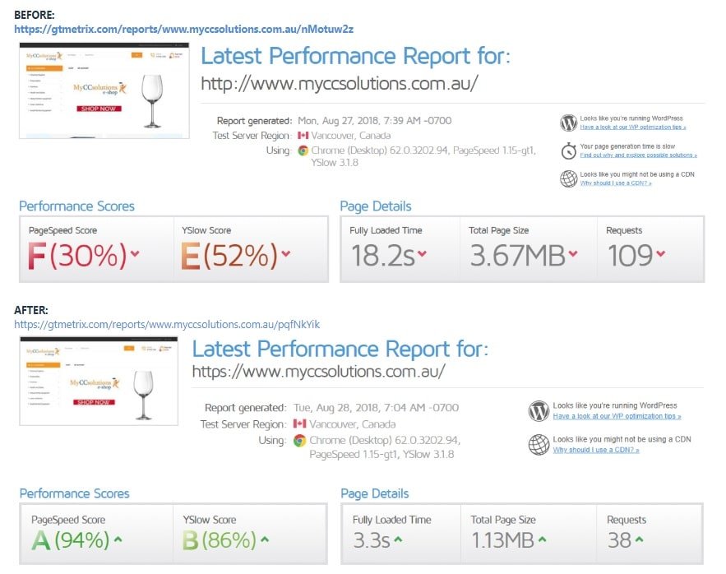Click the down arrow beside 3.67MB page size
The width and height of the screenshot is (726, 574).
tap(573, 253)
